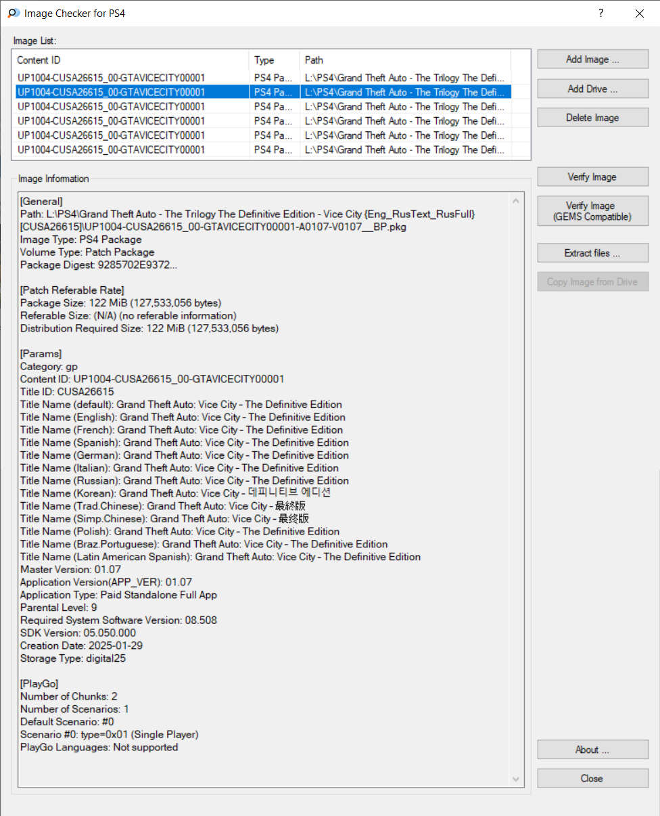660x816 pixels.
Task: Click the Add Image ... button
Action: click(x=593, y=60)
